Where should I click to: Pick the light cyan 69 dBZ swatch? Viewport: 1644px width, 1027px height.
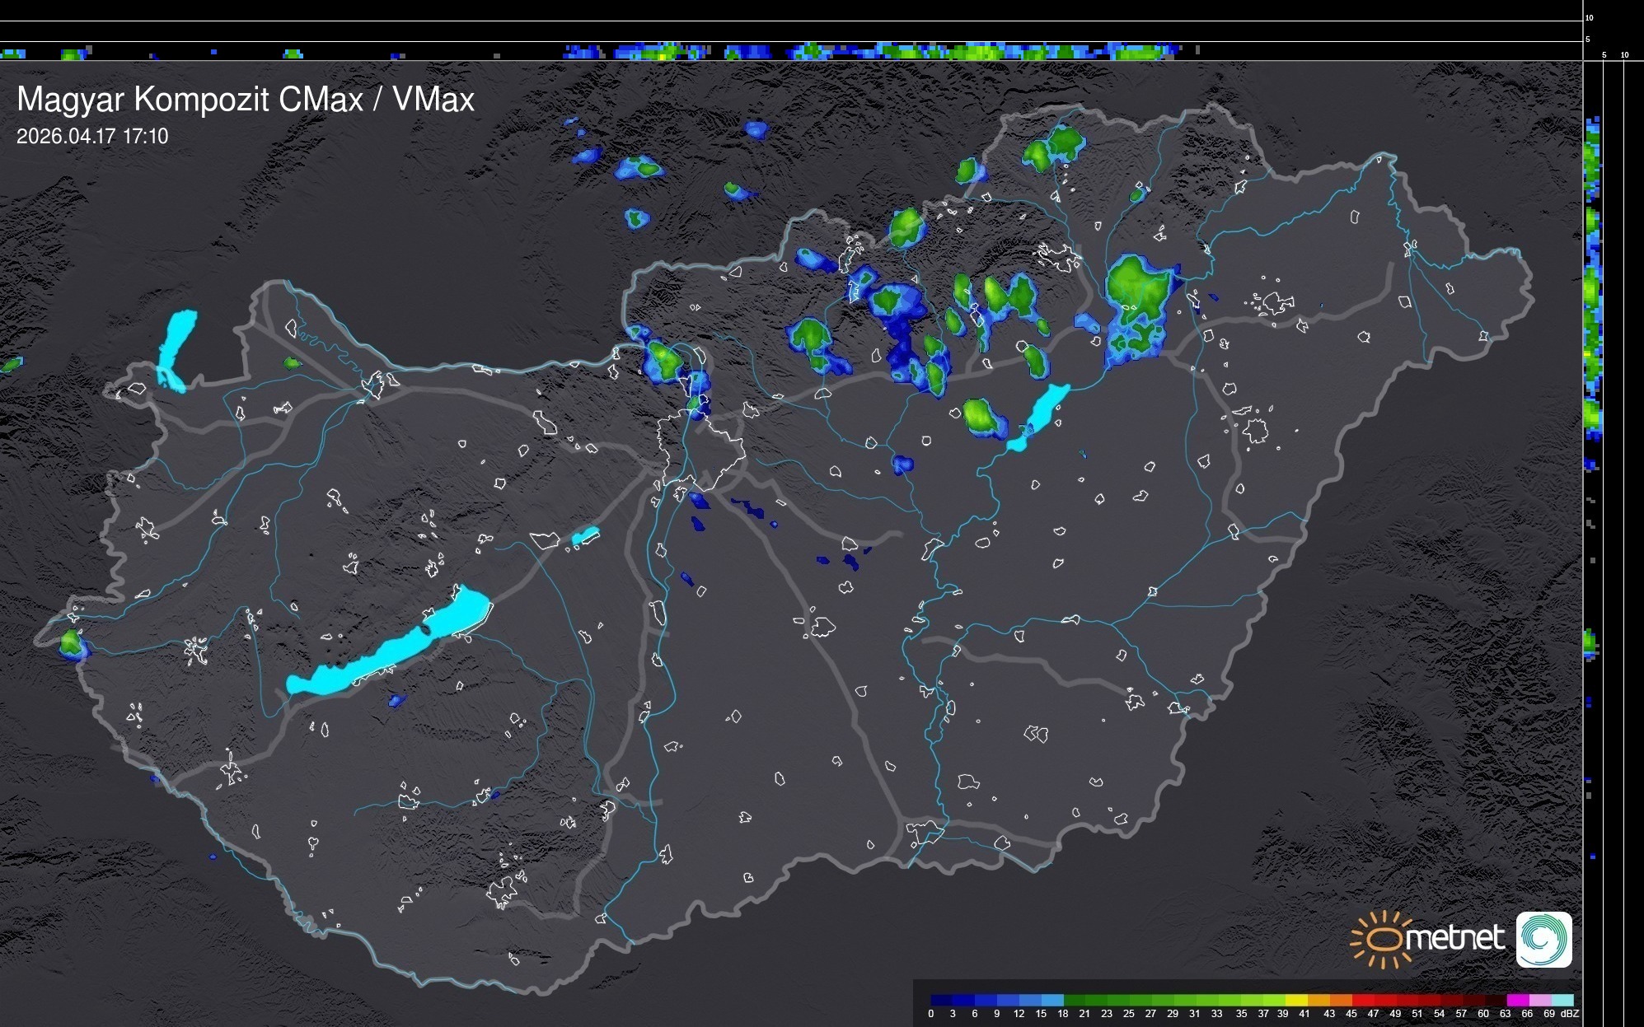[x=1562, y=1000]
